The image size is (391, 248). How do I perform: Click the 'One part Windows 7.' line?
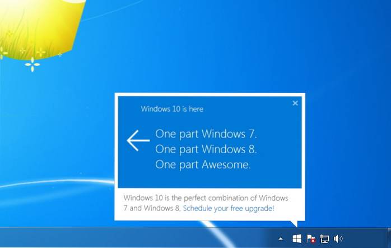coord(206,134)
